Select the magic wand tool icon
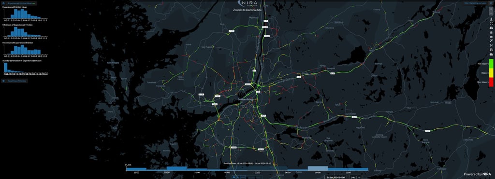This screenshot has height=179, width=495. [x=491, y=41]
